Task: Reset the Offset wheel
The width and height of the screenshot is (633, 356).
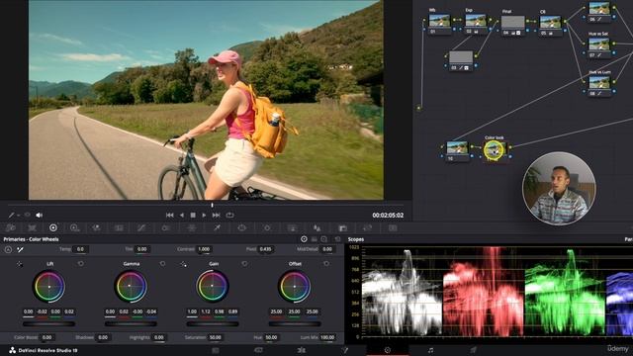Action: (326, 264)
